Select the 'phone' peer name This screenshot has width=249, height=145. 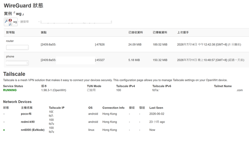coord(10,57)
